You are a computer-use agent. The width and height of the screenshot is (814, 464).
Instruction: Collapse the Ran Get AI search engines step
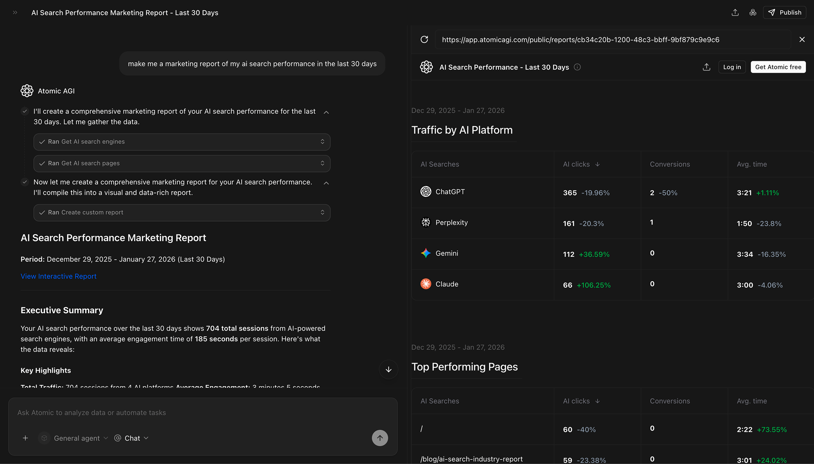322,142
